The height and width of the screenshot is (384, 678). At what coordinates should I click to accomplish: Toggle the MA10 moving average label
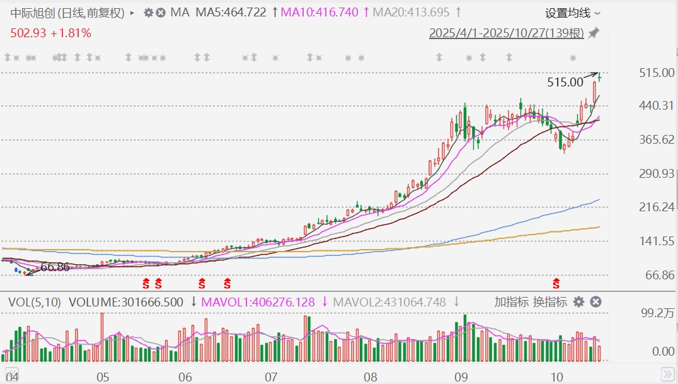coord(319,13)
